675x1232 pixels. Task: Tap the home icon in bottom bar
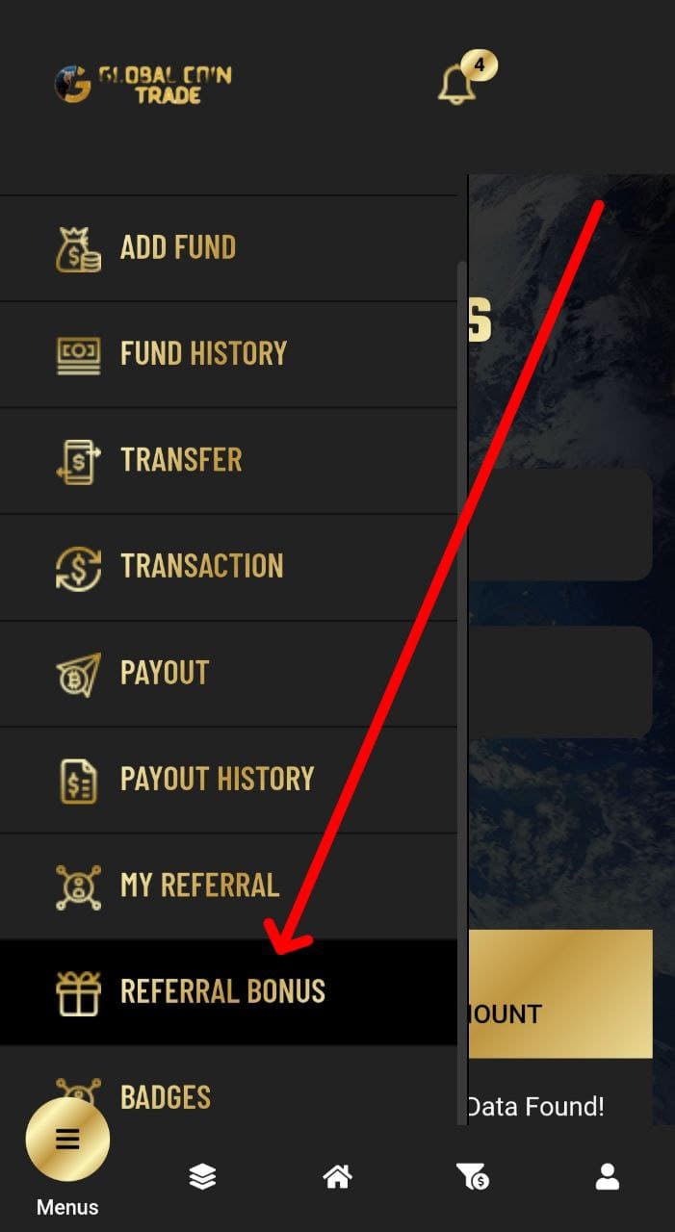tap(337, 1176)
